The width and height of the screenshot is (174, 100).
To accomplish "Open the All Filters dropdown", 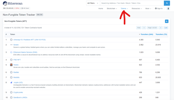I will (93, 3).
